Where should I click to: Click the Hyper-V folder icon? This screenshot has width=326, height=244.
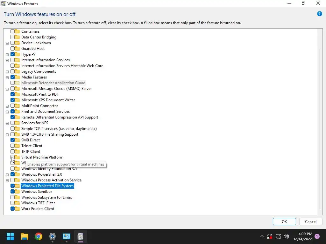(x=17, y=54)
